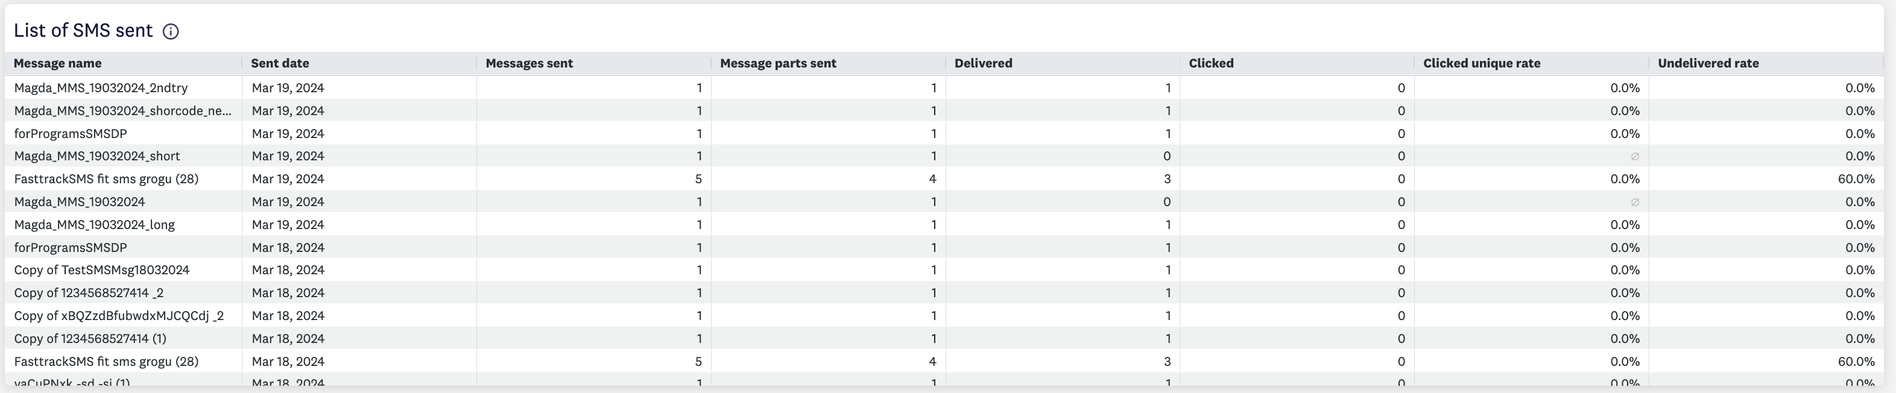1896x393 pixels.
Task: Click the Clicked unique rate column header
Action: point(1482,63)
